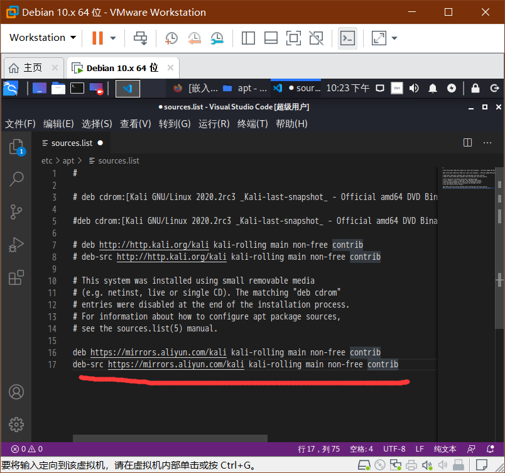The image size is (505, 473).
Task: Toggle VMware Unity mode
Action: 317,38
